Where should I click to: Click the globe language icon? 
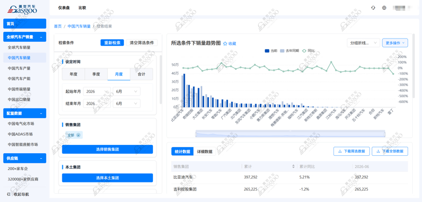(384, 8)
